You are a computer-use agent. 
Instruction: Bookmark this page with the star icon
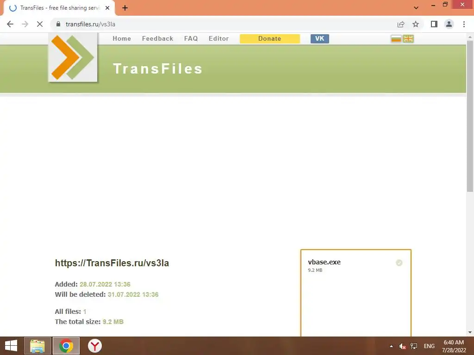point(416,24)
